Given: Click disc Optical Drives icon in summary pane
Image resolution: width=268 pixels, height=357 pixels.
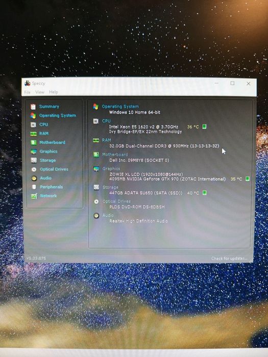Looking at the screenshot, I should pos(96,201).
